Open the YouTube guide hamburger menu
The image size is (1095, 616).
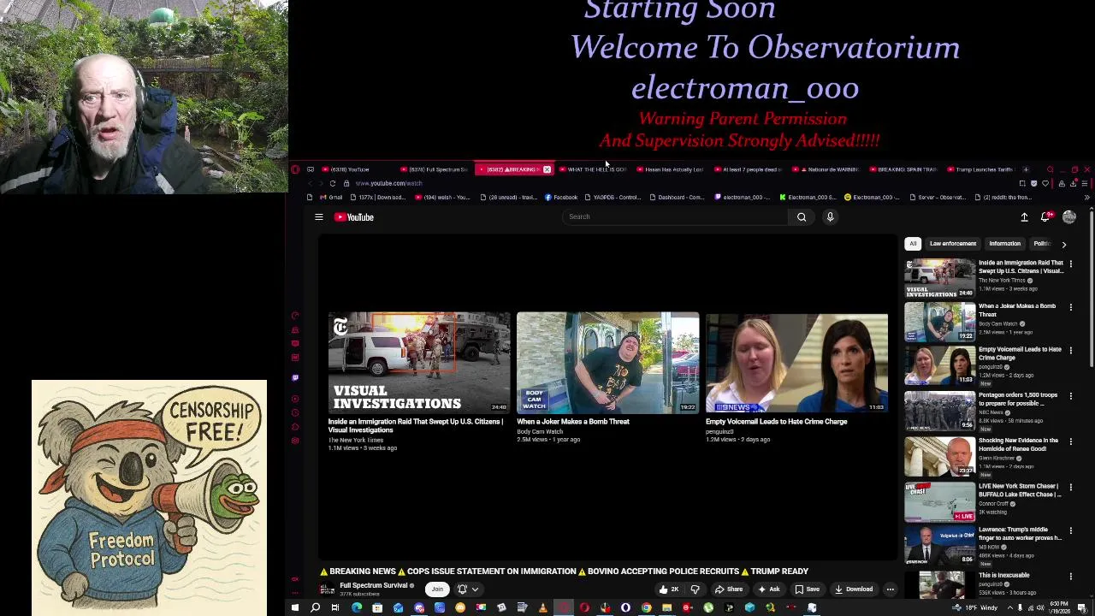pos(318,217)
